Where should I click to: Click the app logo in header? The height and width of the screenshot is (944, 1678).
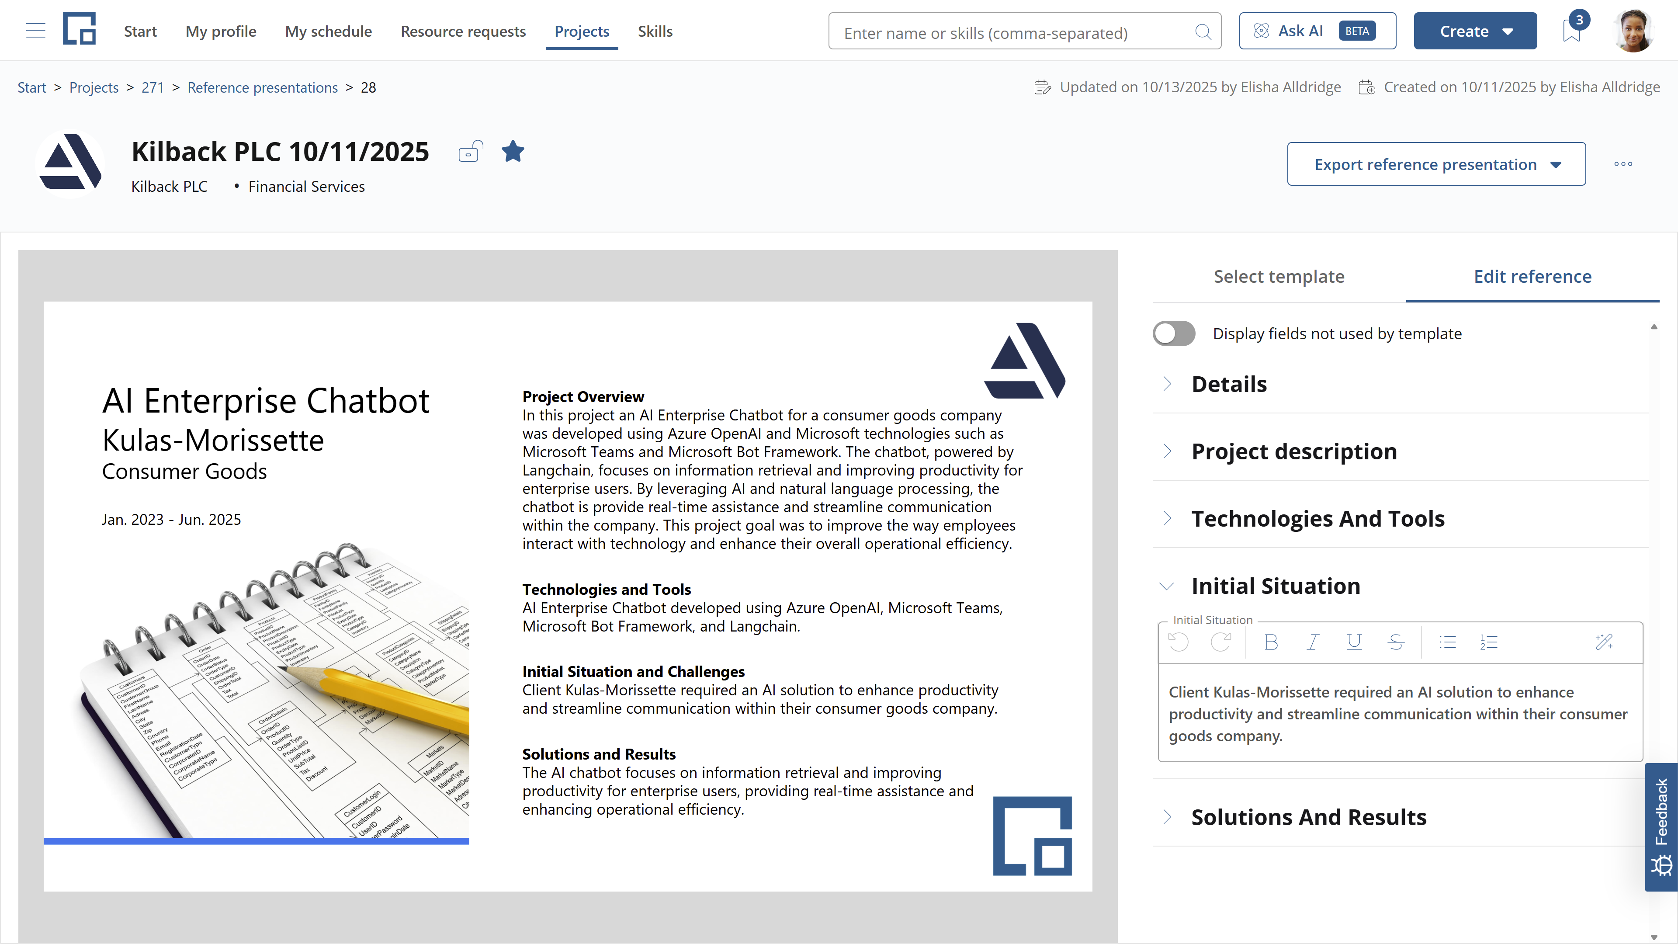80,29
